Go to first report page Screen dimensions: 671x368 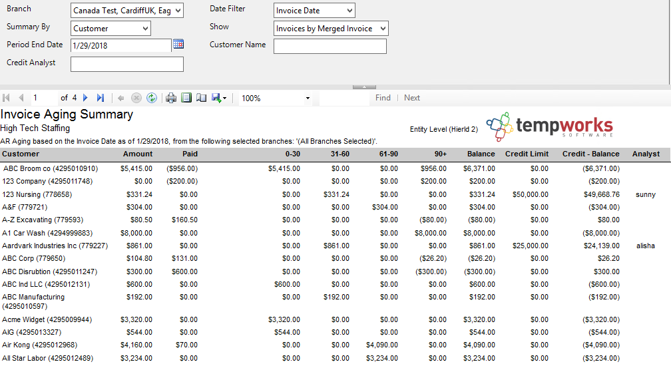[6, 98]
